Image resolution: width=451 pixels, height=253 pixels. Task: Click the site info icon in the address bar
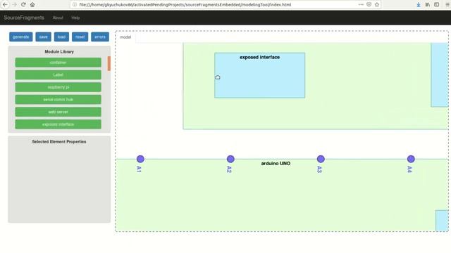(x=75, y=5)
